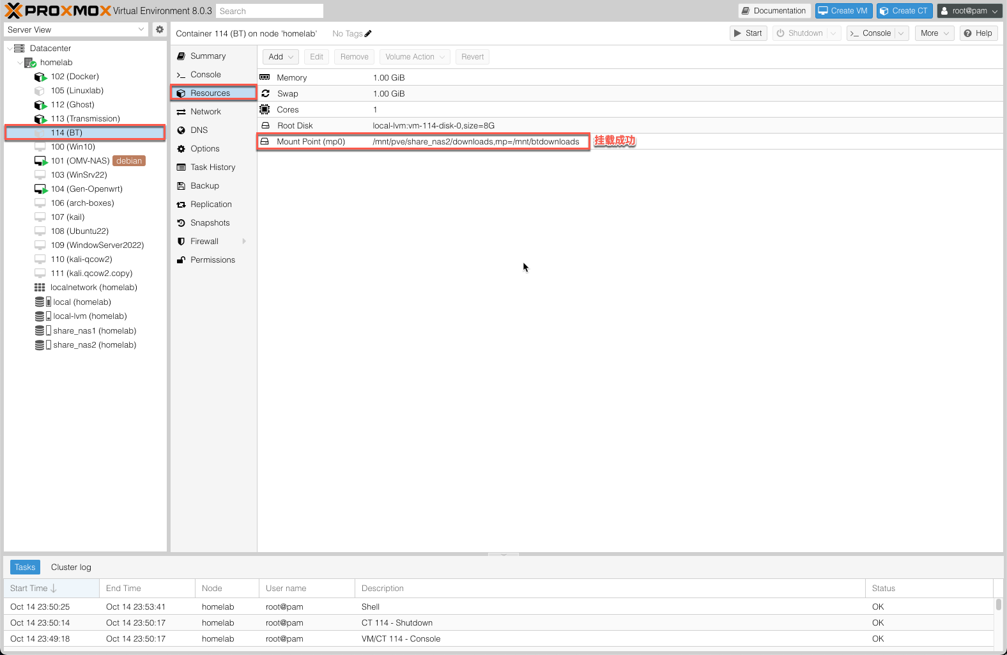The image size is (1007, 655).
Task: Click the homelab node icon
Action: point(30,63)
